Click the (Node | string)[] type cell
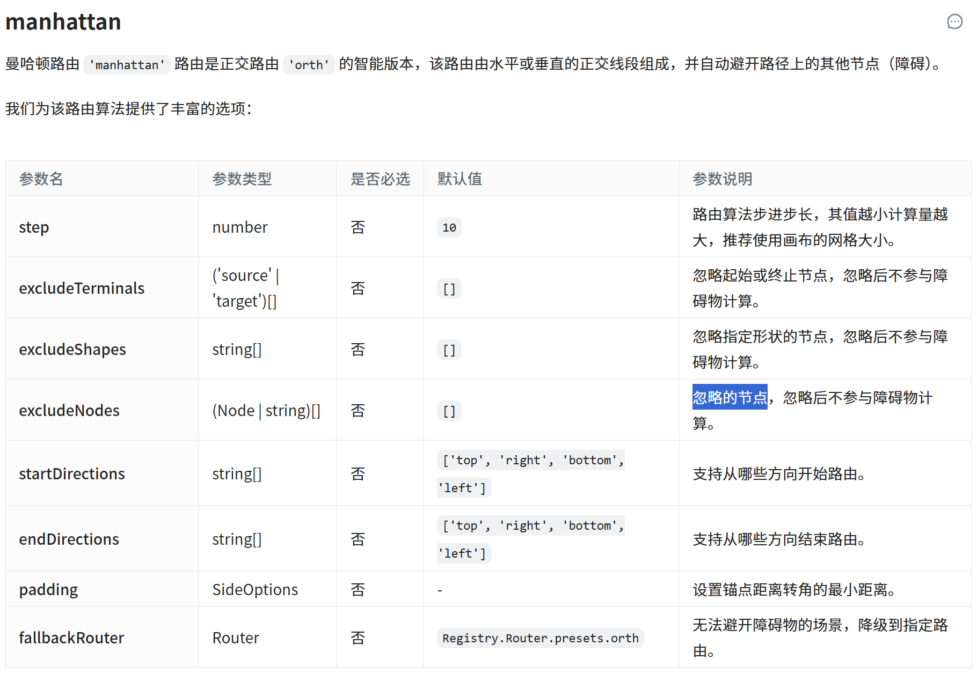Viewport: 977px width, 682px height. click(x=266, y=411)
